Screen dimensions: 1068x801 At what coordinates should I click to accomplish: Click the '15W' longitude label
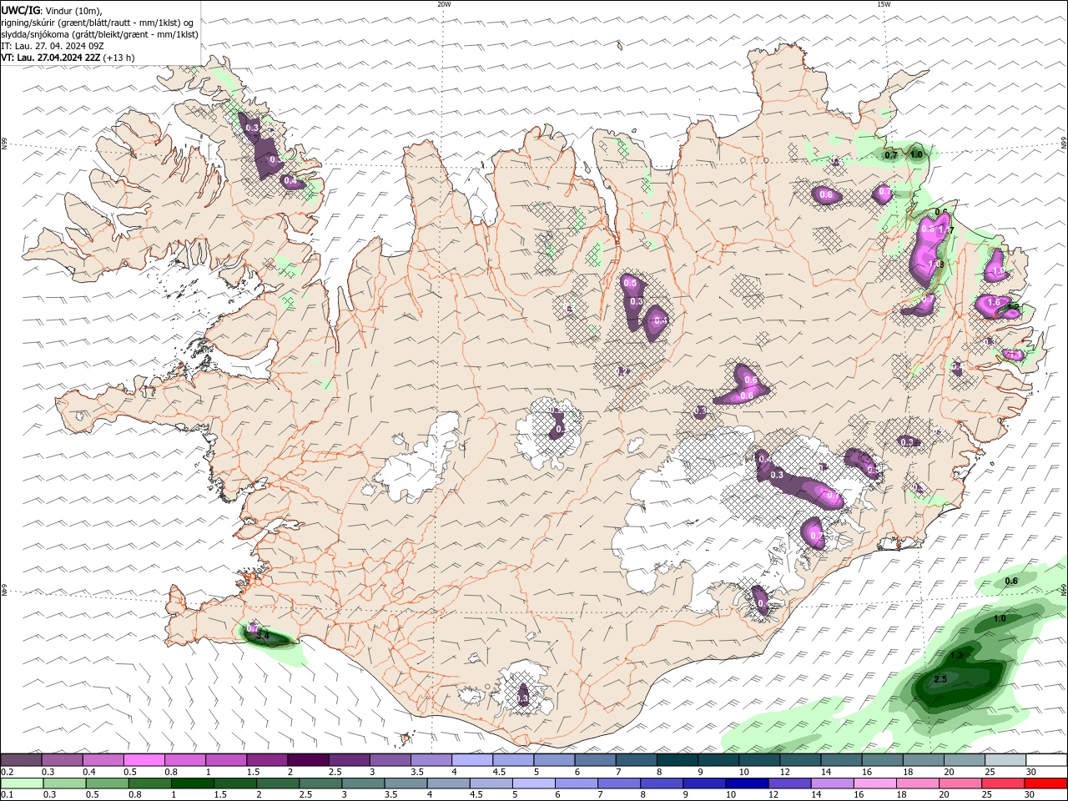(x=884, y=4)
